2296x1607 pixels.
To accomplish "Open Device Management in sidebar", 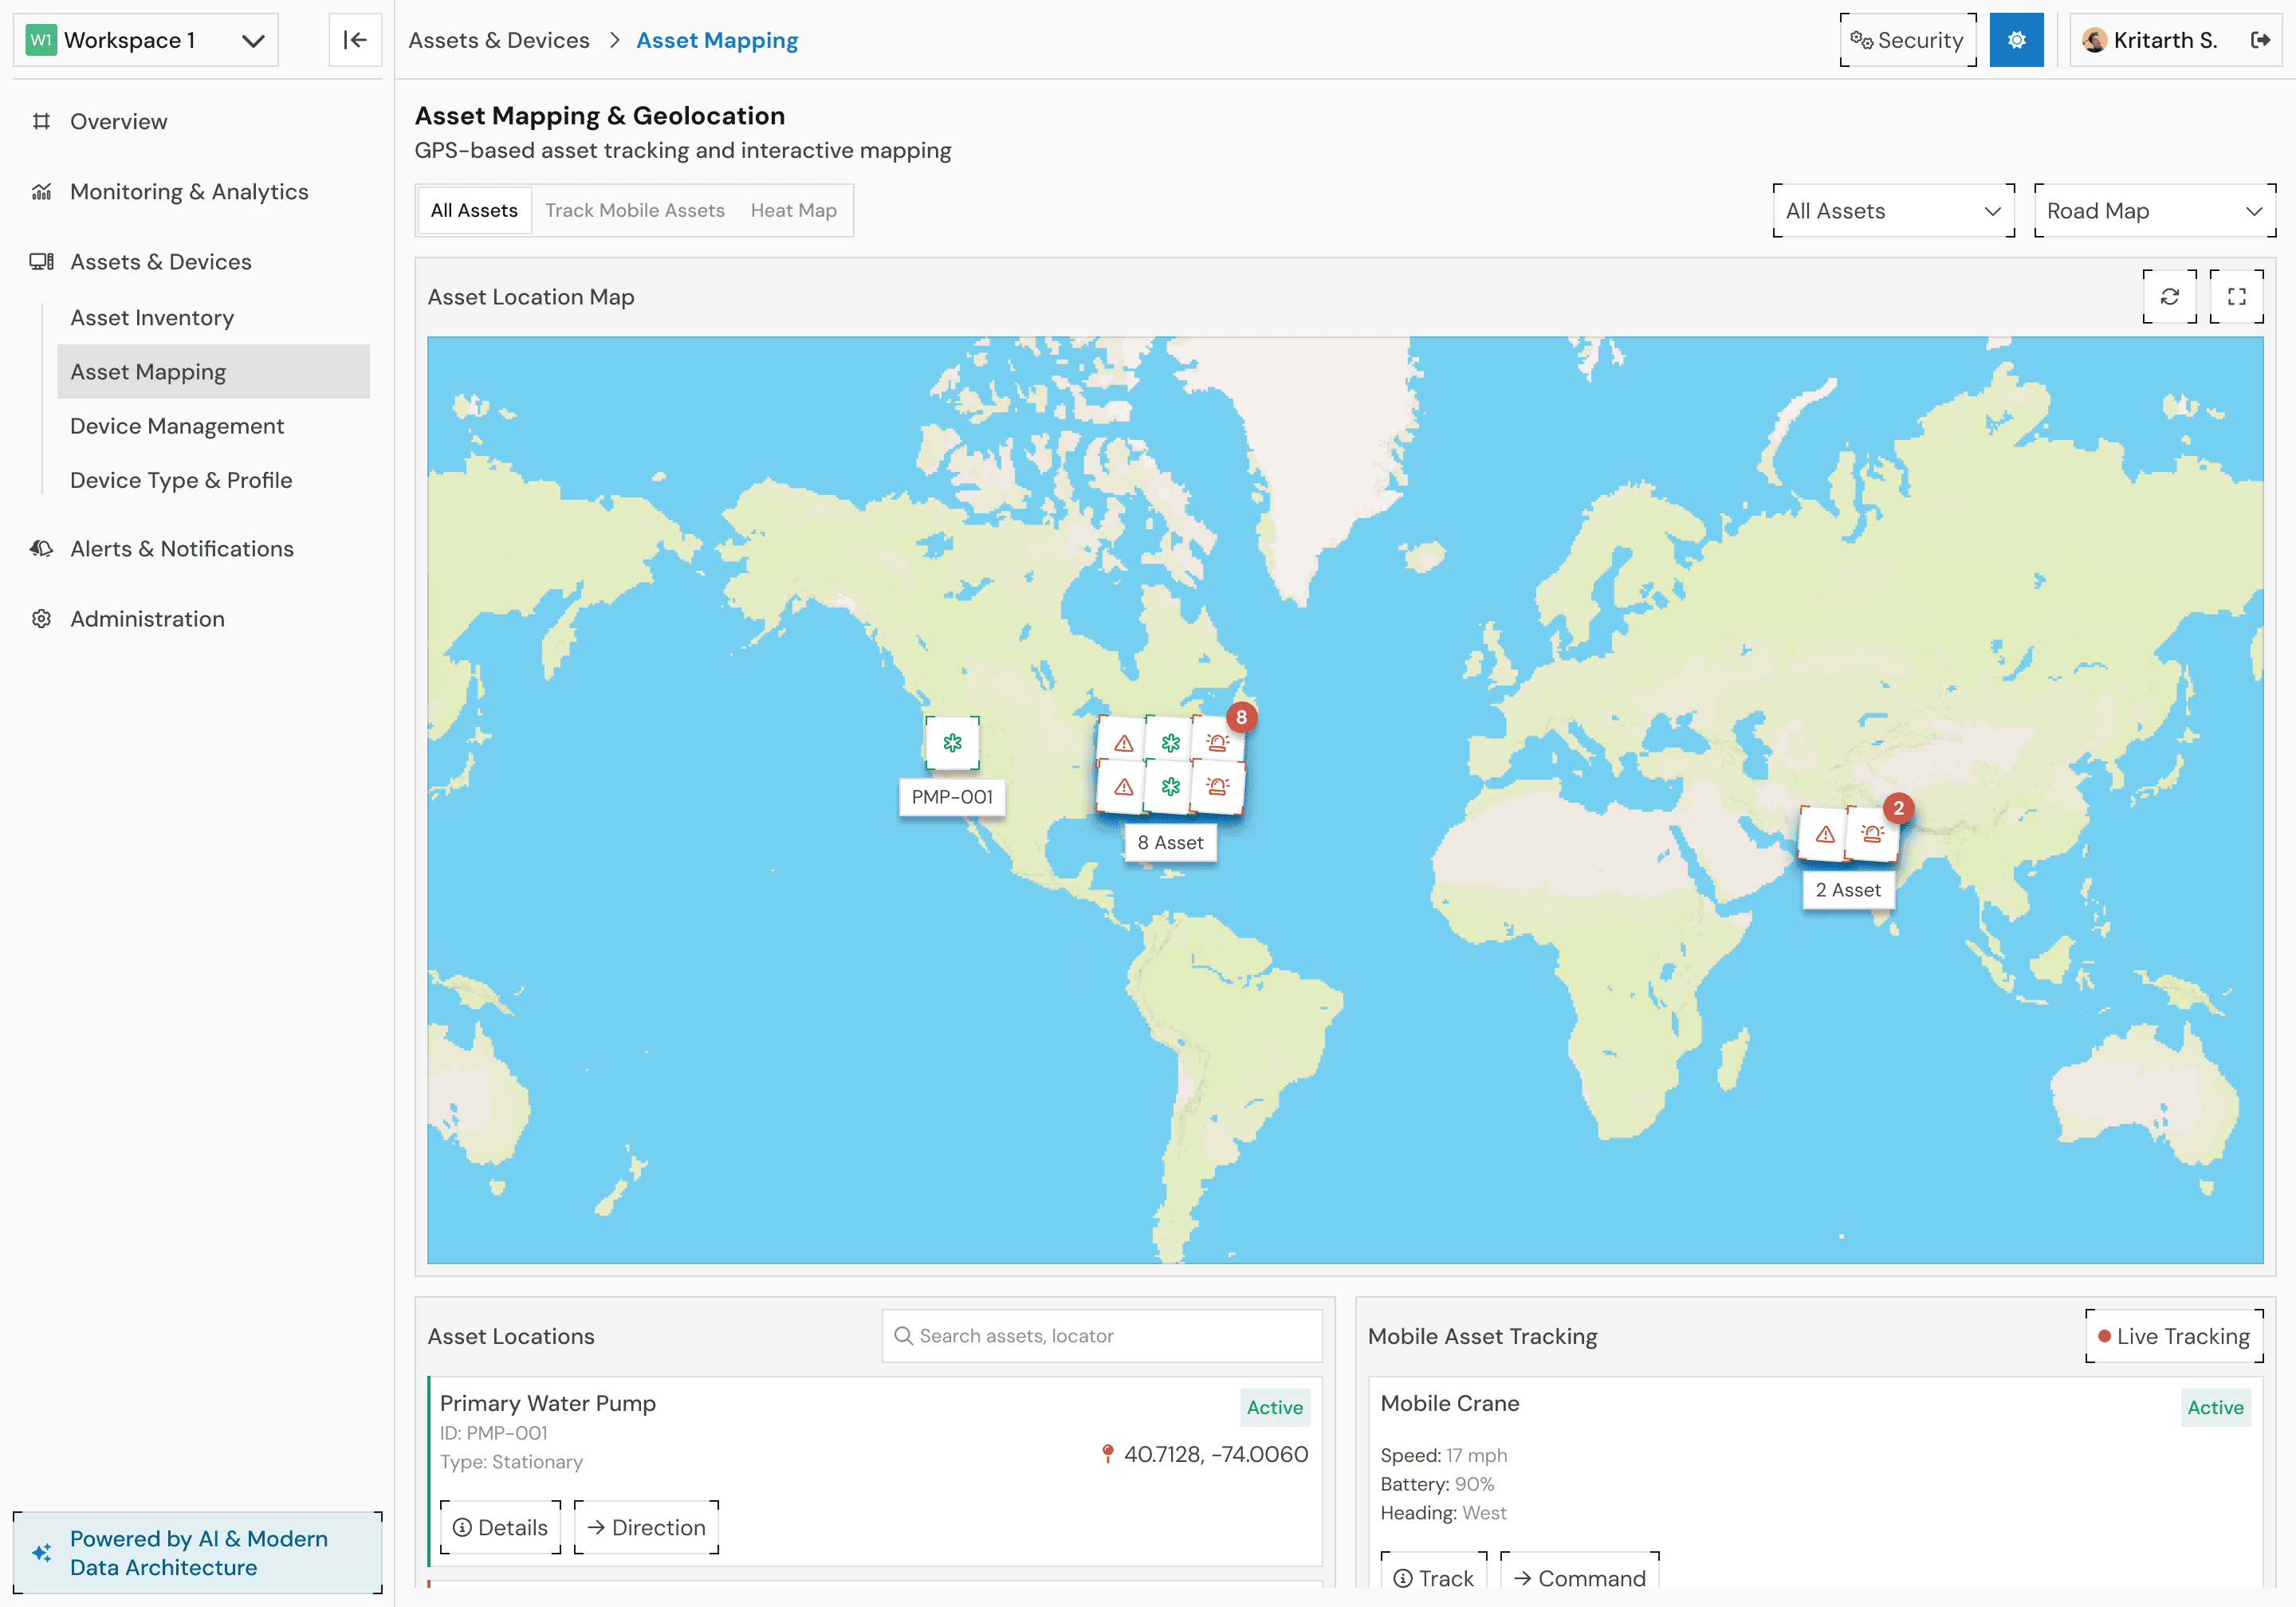I will pyautogui.click(x=177, y=426).
